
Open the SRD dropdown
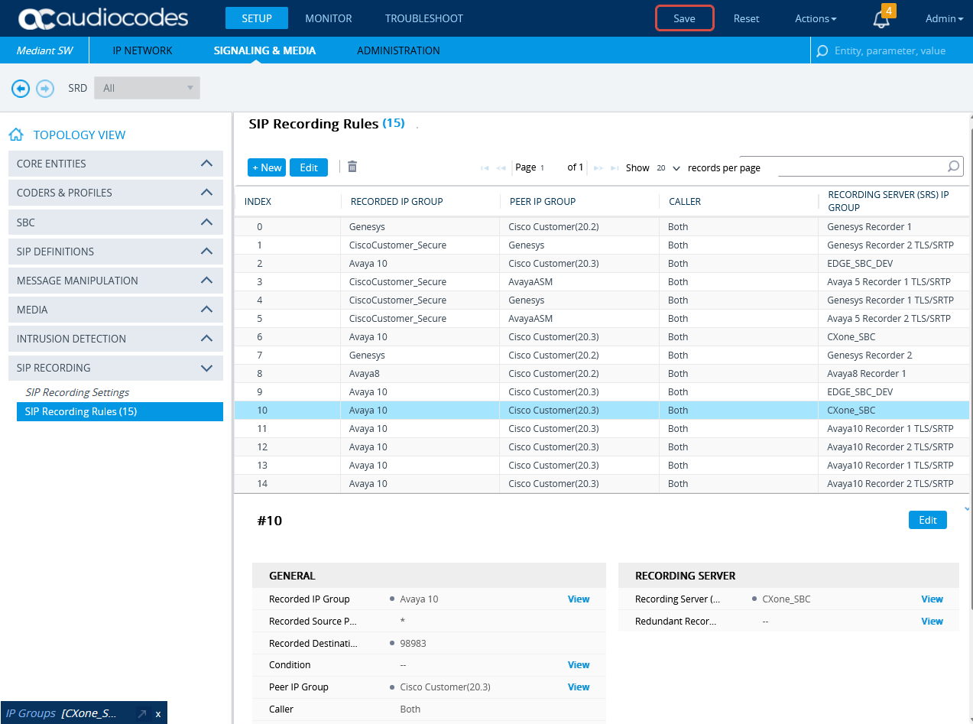(147, 88)
